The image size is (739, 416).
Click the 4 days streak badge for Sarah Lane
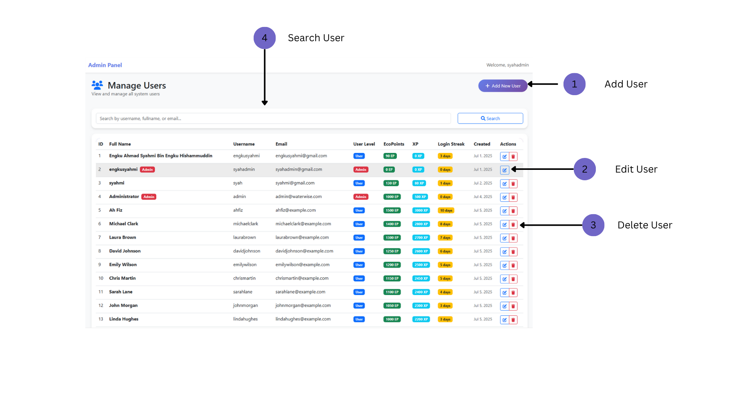[x=445, y=292]
